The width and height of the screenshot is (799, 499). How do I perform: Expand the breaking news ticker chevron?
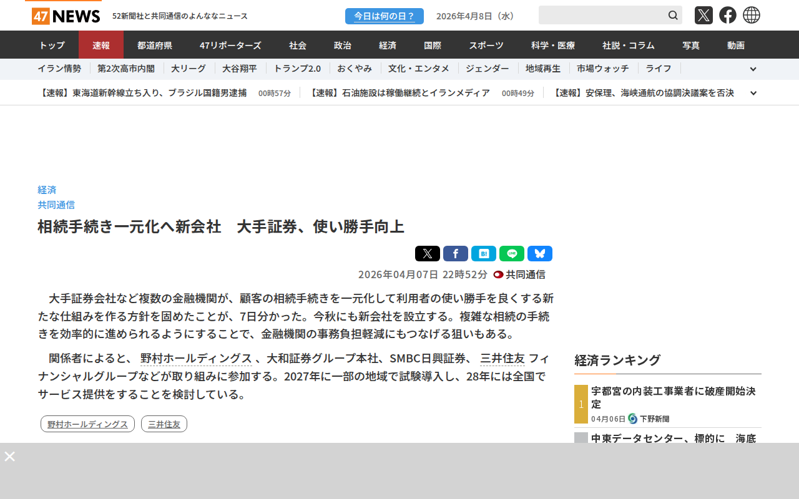(753, 93)
